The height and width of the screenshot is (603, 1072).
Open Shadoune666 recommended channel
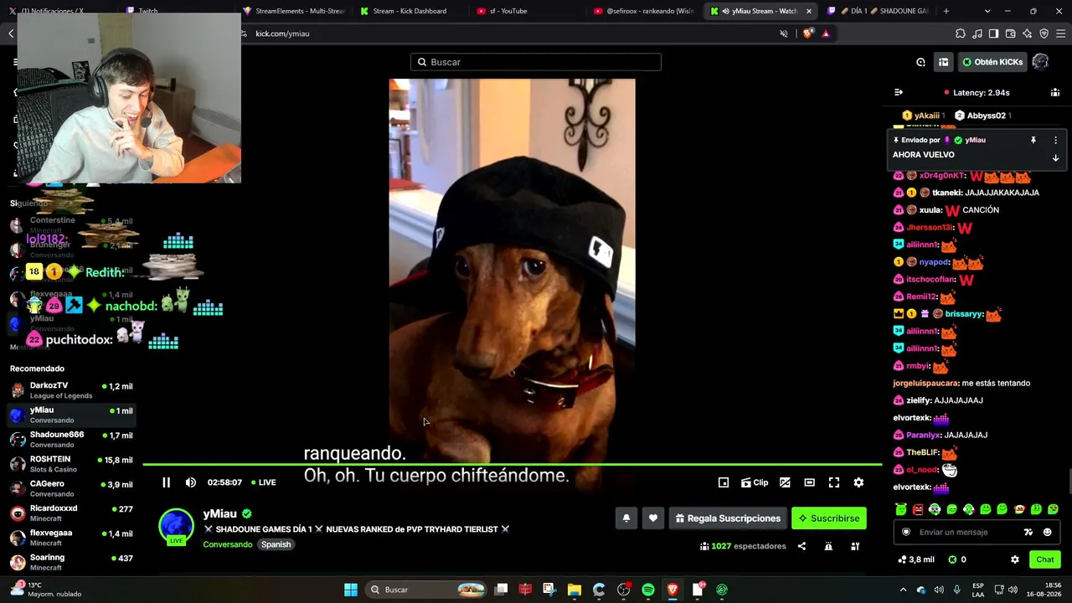(x=71, y=440)
